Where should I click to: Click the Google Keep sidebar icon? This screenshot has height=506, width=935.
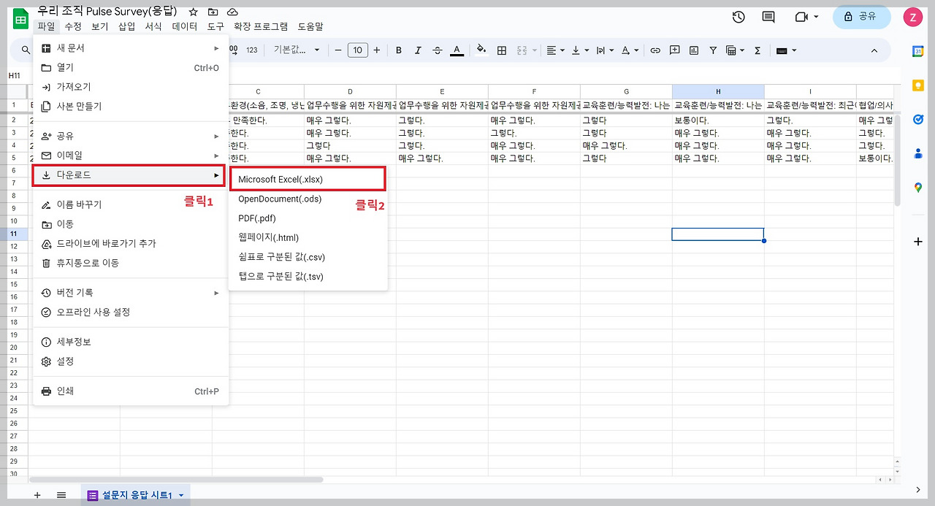[x=919, y=85]
